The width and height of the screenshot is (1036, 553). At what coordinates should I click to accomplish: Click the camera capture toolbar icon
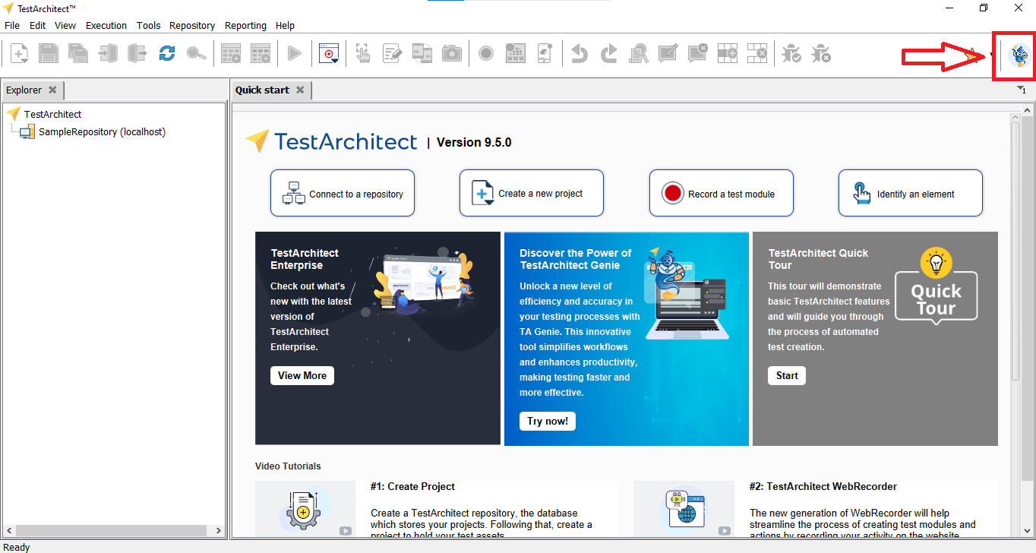click(452, 53)
